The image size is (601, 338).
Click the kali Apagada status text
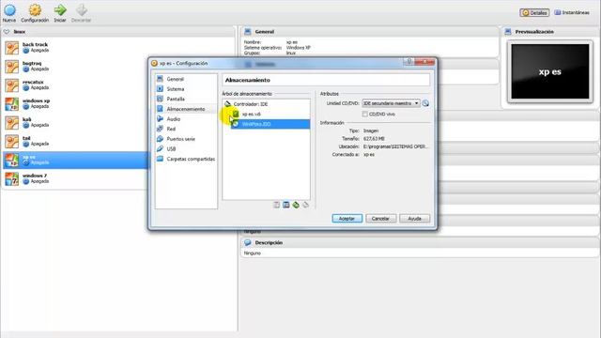point(39,125)
